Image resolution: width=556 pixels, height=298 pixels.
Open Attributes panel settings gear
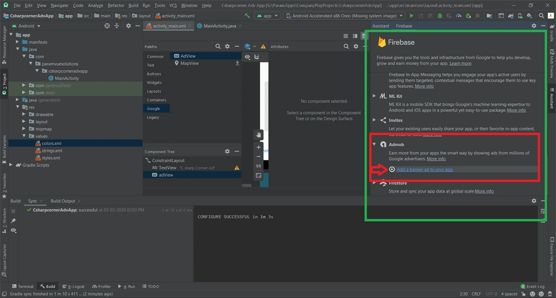(x=356, y=47)
